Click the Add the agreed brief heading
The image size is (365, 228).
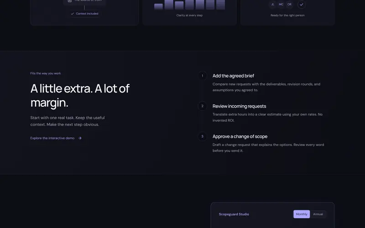[233, 76]
